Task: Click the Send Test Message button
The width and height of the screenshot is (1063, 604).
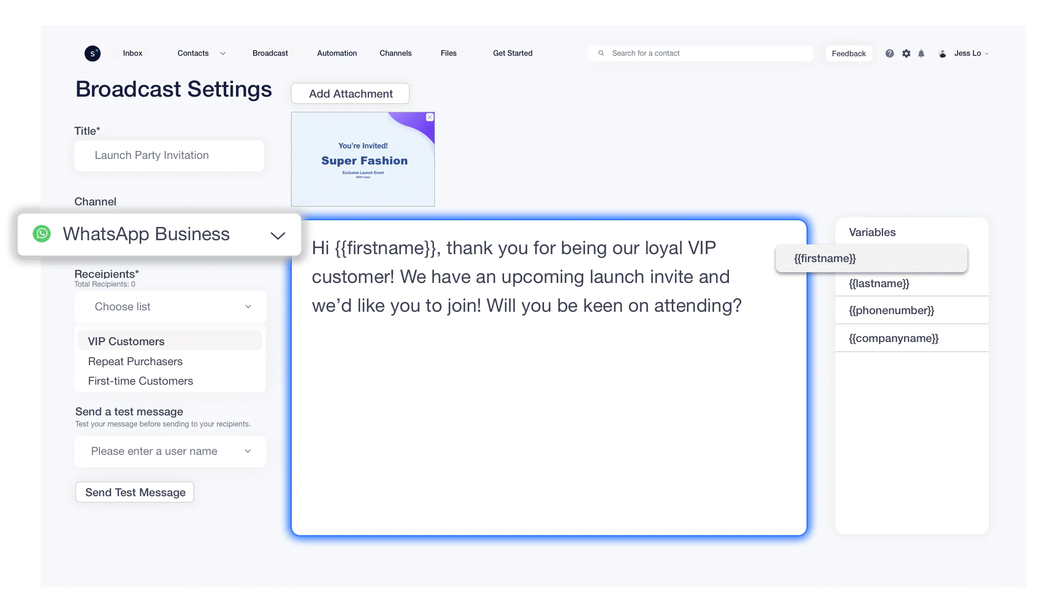Action: point(135,492)
